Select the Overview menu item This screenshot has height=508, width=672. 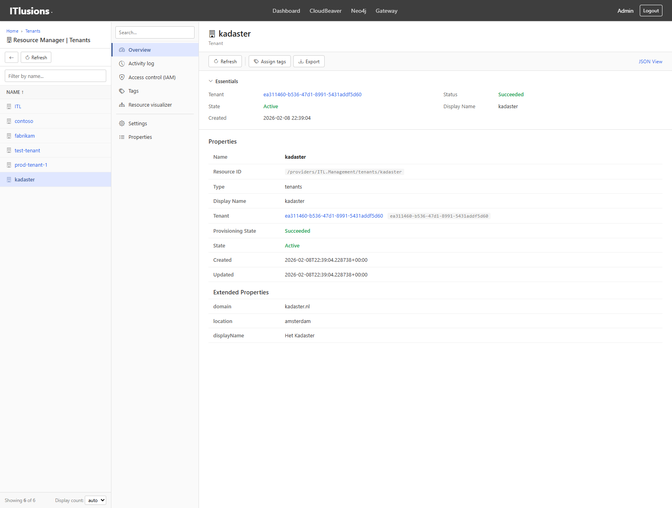139,50
